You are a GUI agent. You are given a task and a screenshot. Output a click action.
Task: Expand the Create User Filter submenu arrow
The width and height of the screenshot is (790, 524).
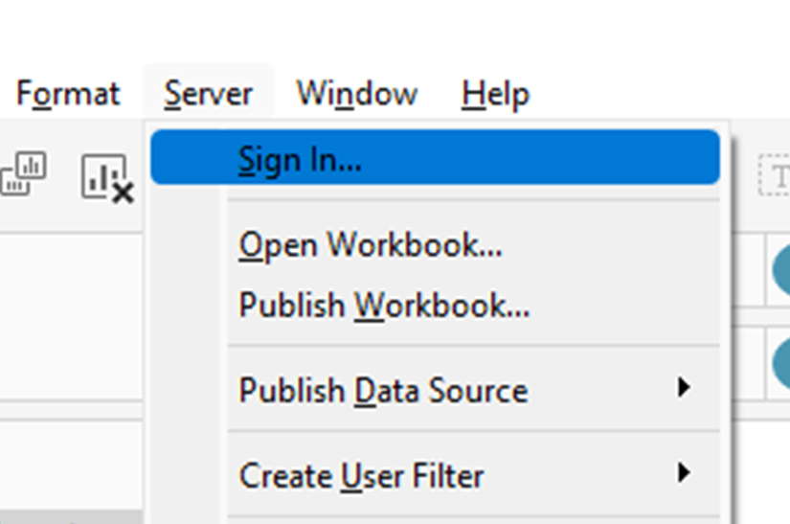[x=683, y=472]
